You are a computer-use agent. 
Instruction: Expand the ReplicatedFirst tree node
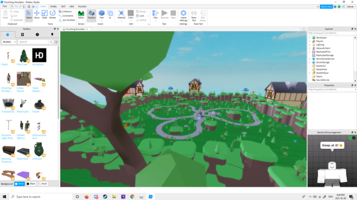310,52
